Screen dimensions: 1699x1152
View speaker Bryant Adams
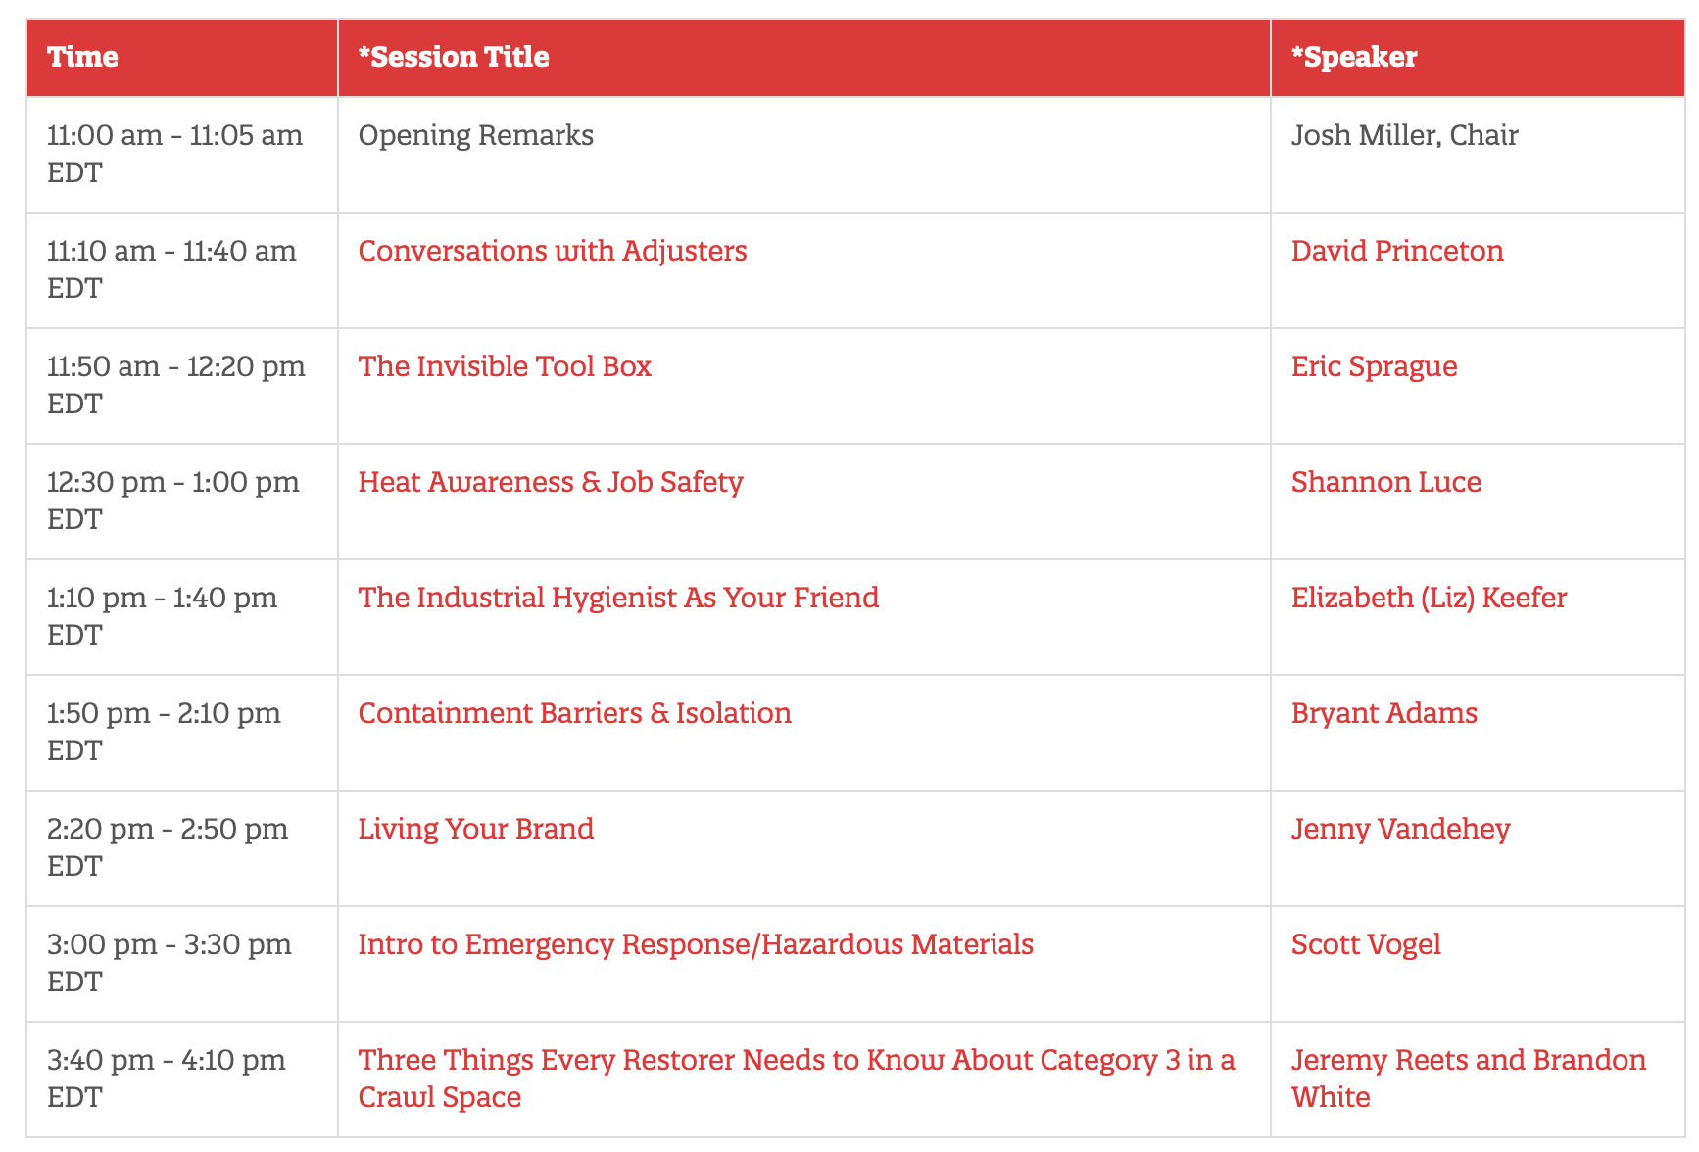pyautogui.click(x=1383, y=713)
